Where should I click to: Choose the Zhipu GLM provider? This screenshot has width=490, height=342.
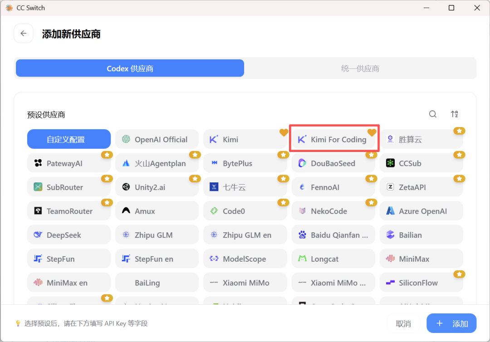tap(157, 235)
